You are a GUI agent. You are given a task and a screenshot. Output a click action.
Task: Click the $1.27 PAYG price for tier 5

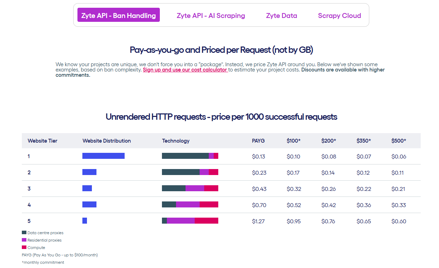(258, 222)
